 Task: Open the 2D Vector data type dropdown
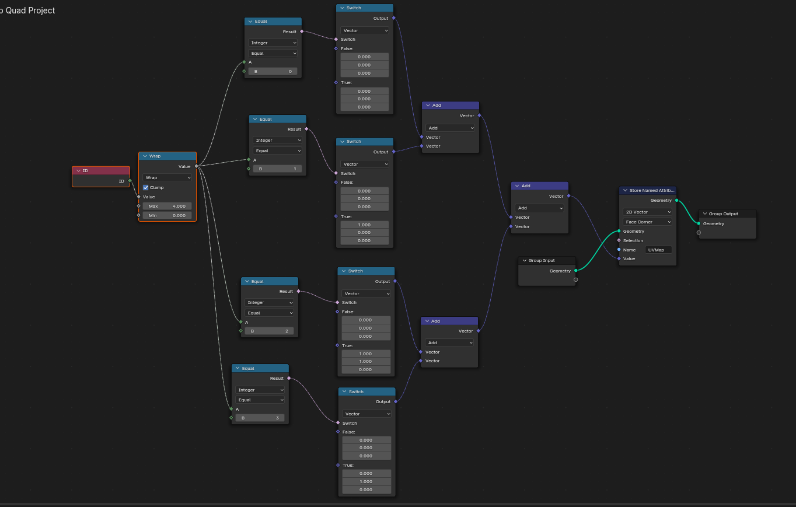[x=648, y=212]
